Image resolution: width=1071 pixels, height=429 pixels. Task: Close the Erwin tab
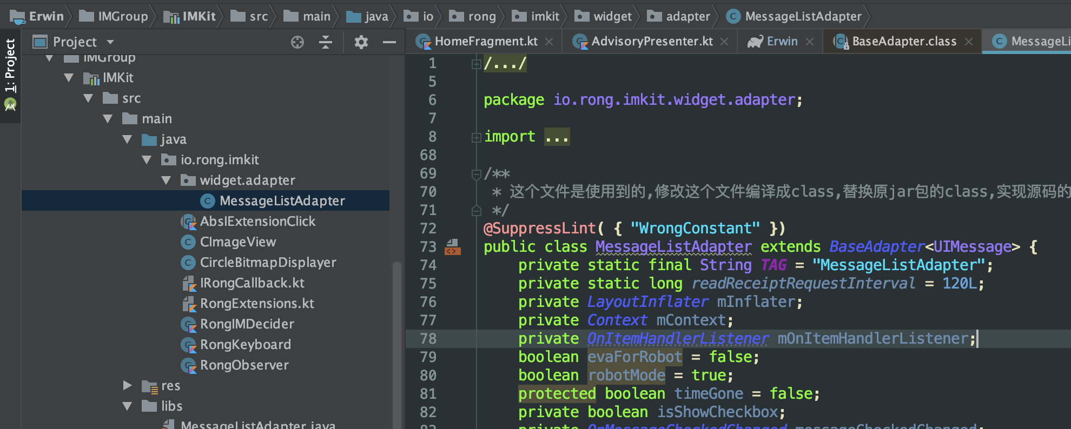pos(810,42)
